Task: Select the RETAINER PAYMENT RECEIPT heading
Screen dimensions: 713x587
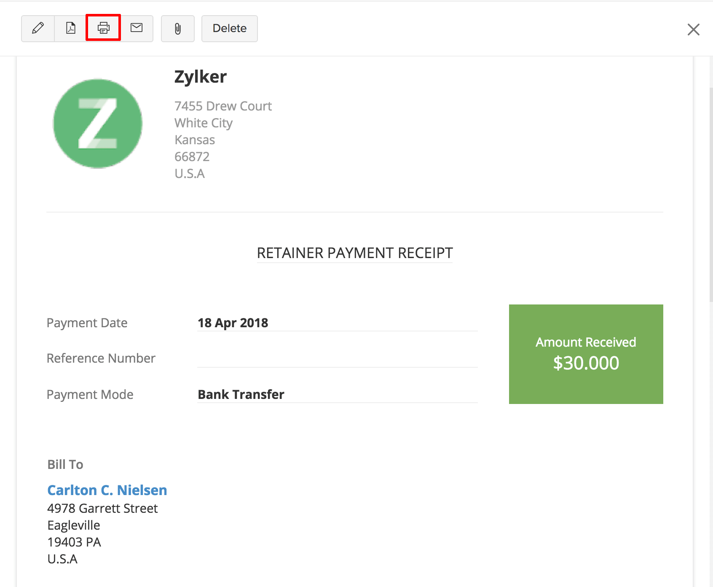Action: [354, 253]
